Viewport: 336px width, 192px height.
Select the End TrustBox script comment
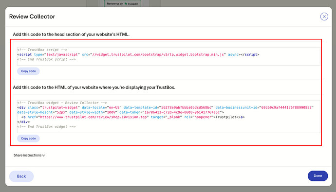[x=46, y=59]
